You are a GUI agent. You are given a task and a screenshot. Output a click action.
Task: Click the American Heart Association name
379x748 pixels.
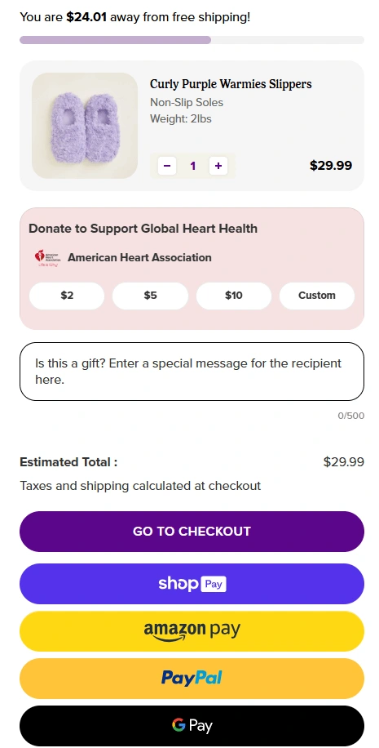(x=139, y=257)
